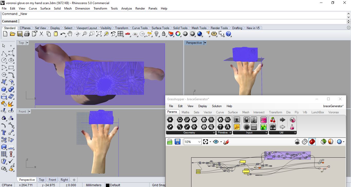Choose the Rectangle tool in left sidebar
The height and width of the screenshot is (187, 351).
[x=11, y=67]
